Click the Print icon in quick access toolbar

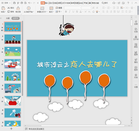(22, 3)
